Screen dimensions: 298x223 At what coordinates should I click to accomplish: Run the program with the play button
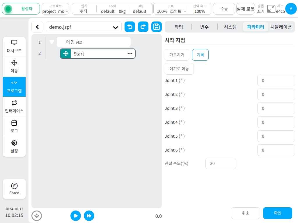[x=76, y=216]
